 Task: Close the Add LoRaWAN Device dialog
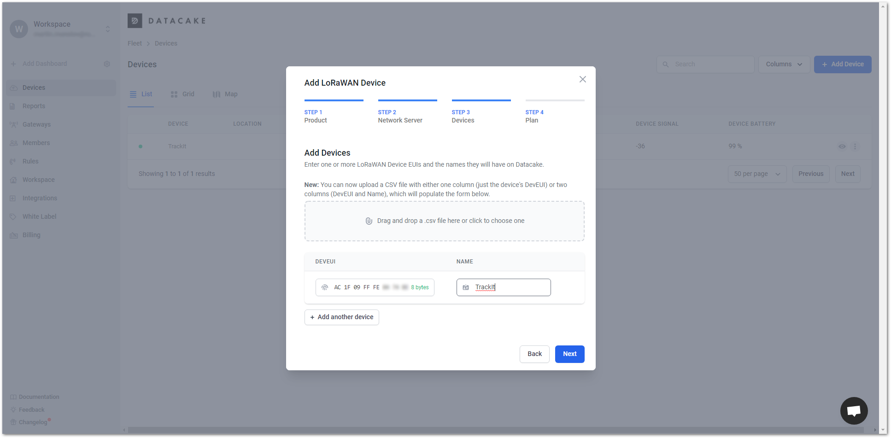(x=582, y=79)
